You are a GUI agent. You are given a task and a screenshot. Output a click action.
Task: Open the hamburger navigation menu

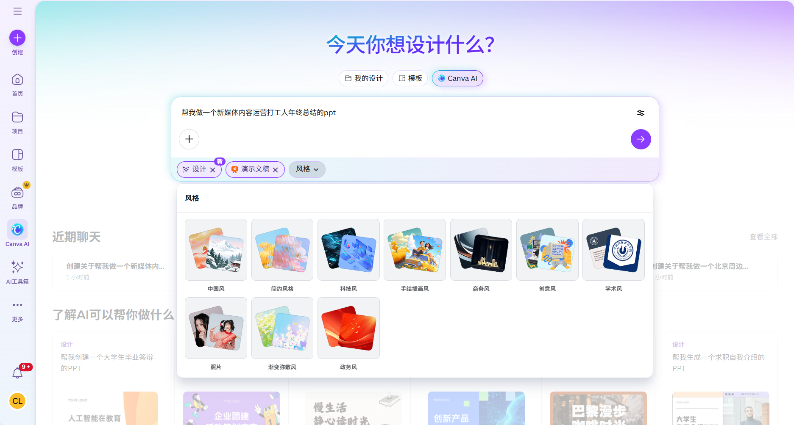pos(17,11)
